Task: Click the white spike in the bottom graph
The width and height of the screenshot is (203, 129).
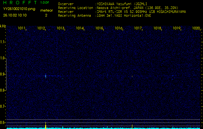Action: [x=132, y=126]
